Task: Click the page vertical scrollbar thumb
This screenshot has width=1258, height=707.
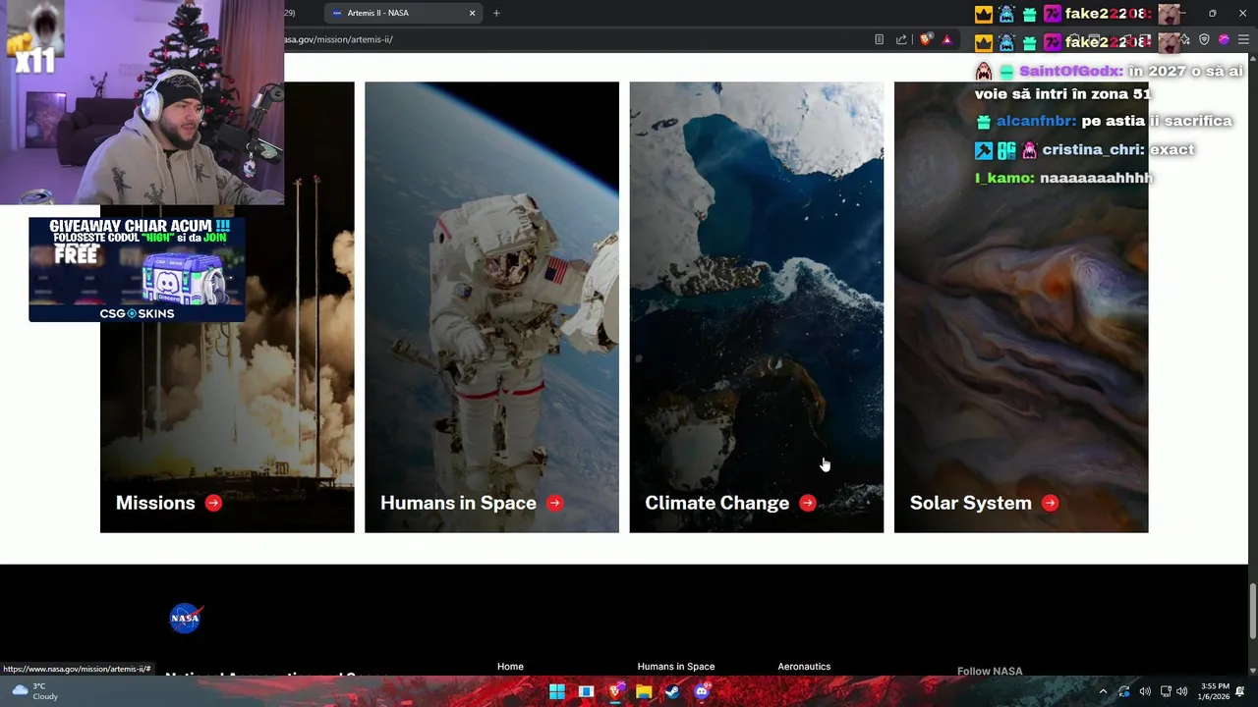Action: [x=1252, y=611]
